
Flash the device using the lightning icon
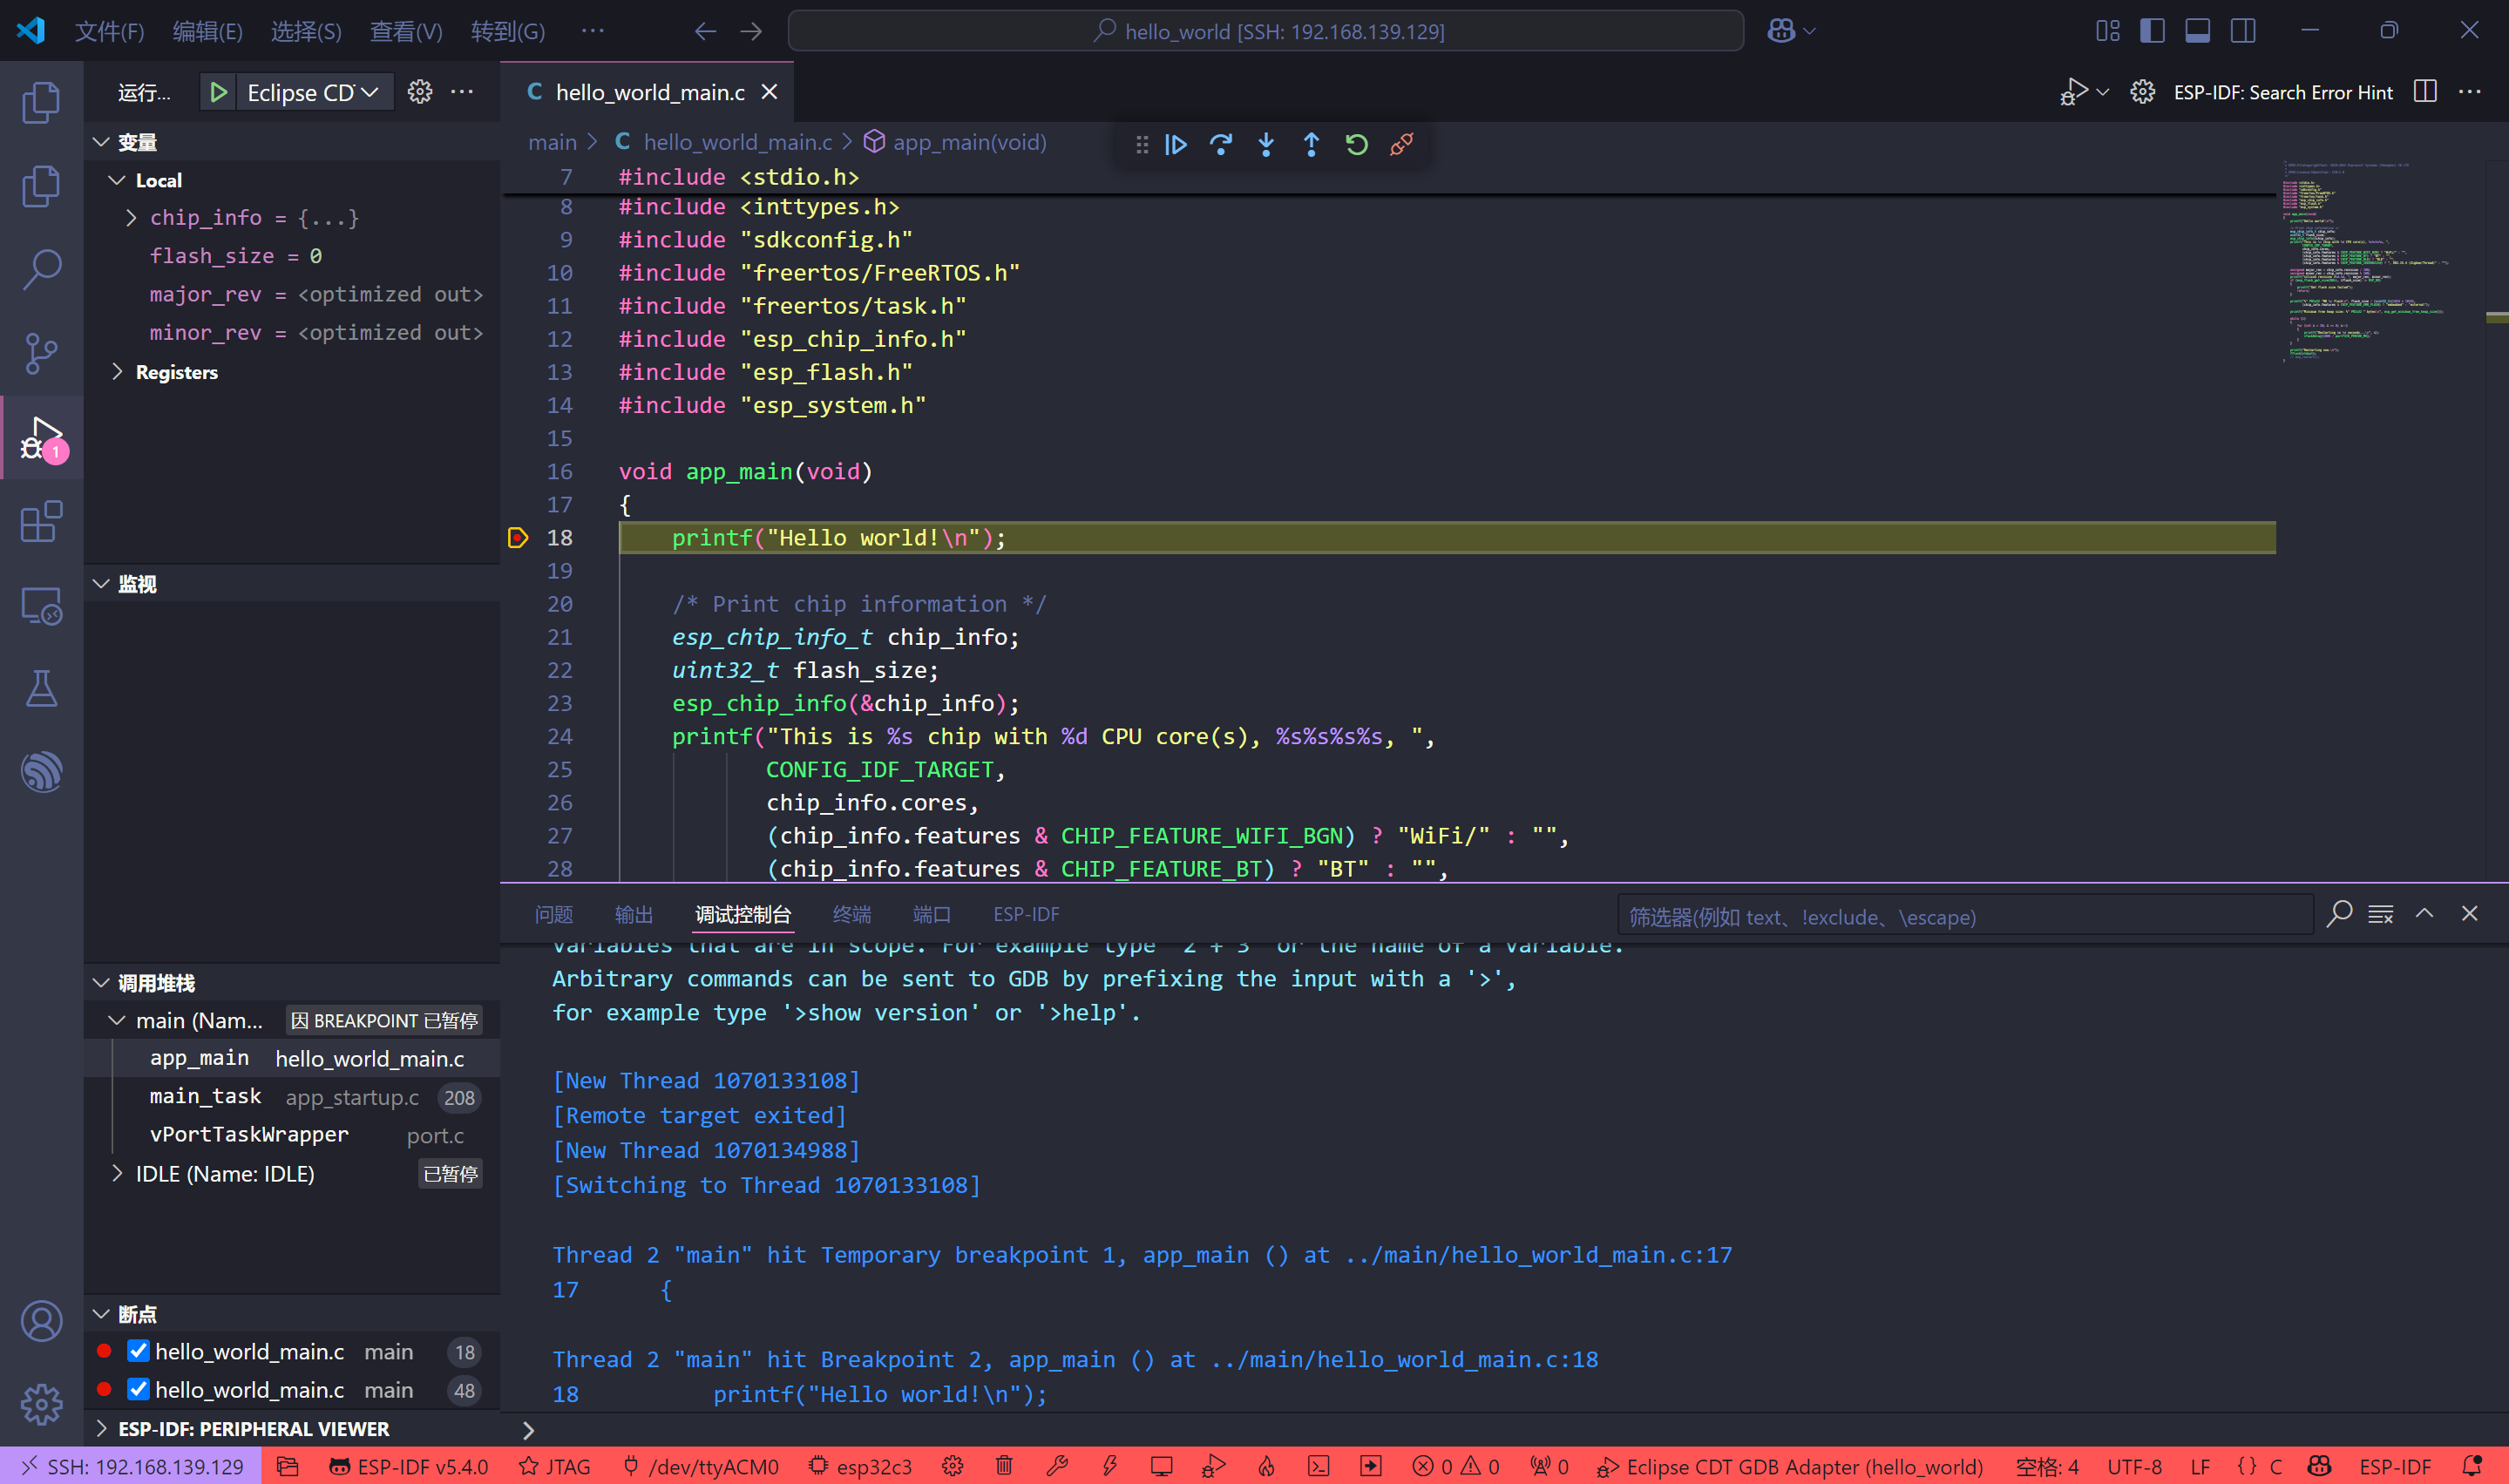1108,1466
